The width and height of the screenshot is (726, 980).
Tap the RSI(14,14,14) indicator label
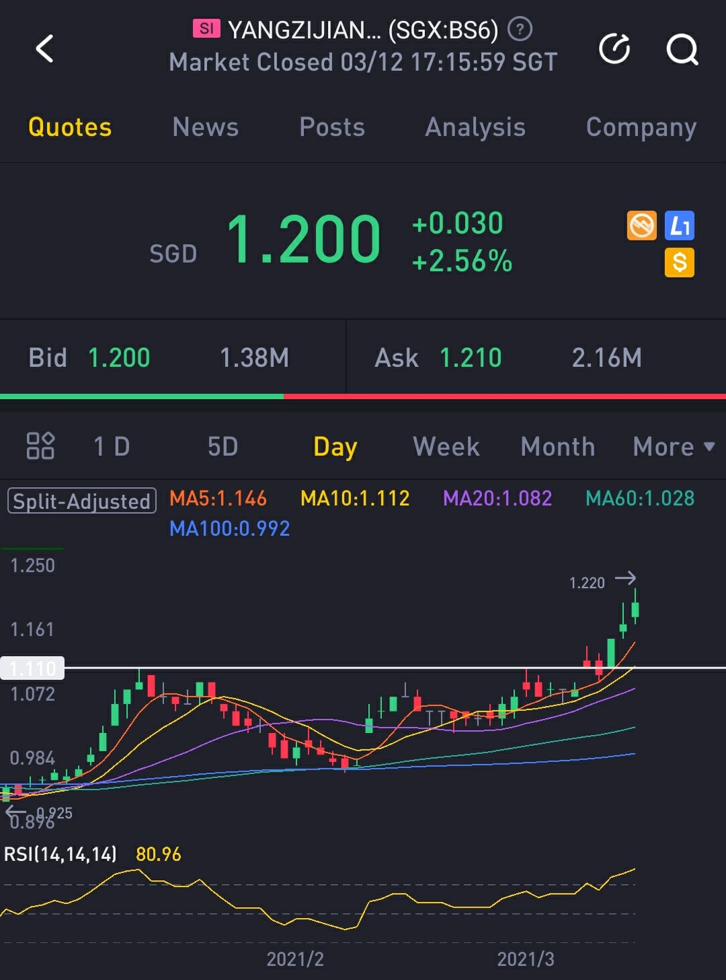pyautogui.click(x=61, y=854)
